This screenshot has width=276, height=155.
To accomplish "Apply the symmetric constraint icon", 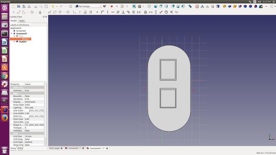I will tap(139, 12).
